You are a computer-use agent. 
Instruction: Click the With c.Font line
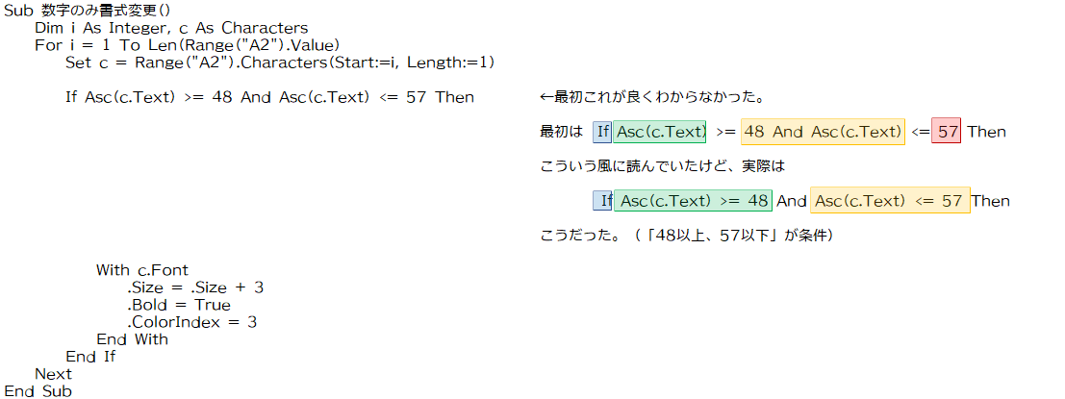pos(142,270)
